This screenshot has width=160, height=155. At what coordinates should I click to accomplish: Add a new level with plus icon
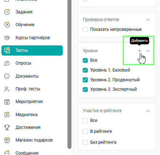140,51
